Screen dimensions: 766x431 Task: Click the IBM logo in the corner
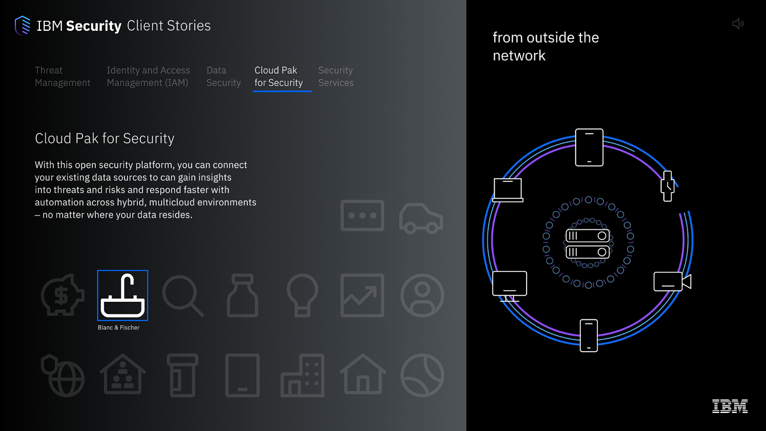730,406
